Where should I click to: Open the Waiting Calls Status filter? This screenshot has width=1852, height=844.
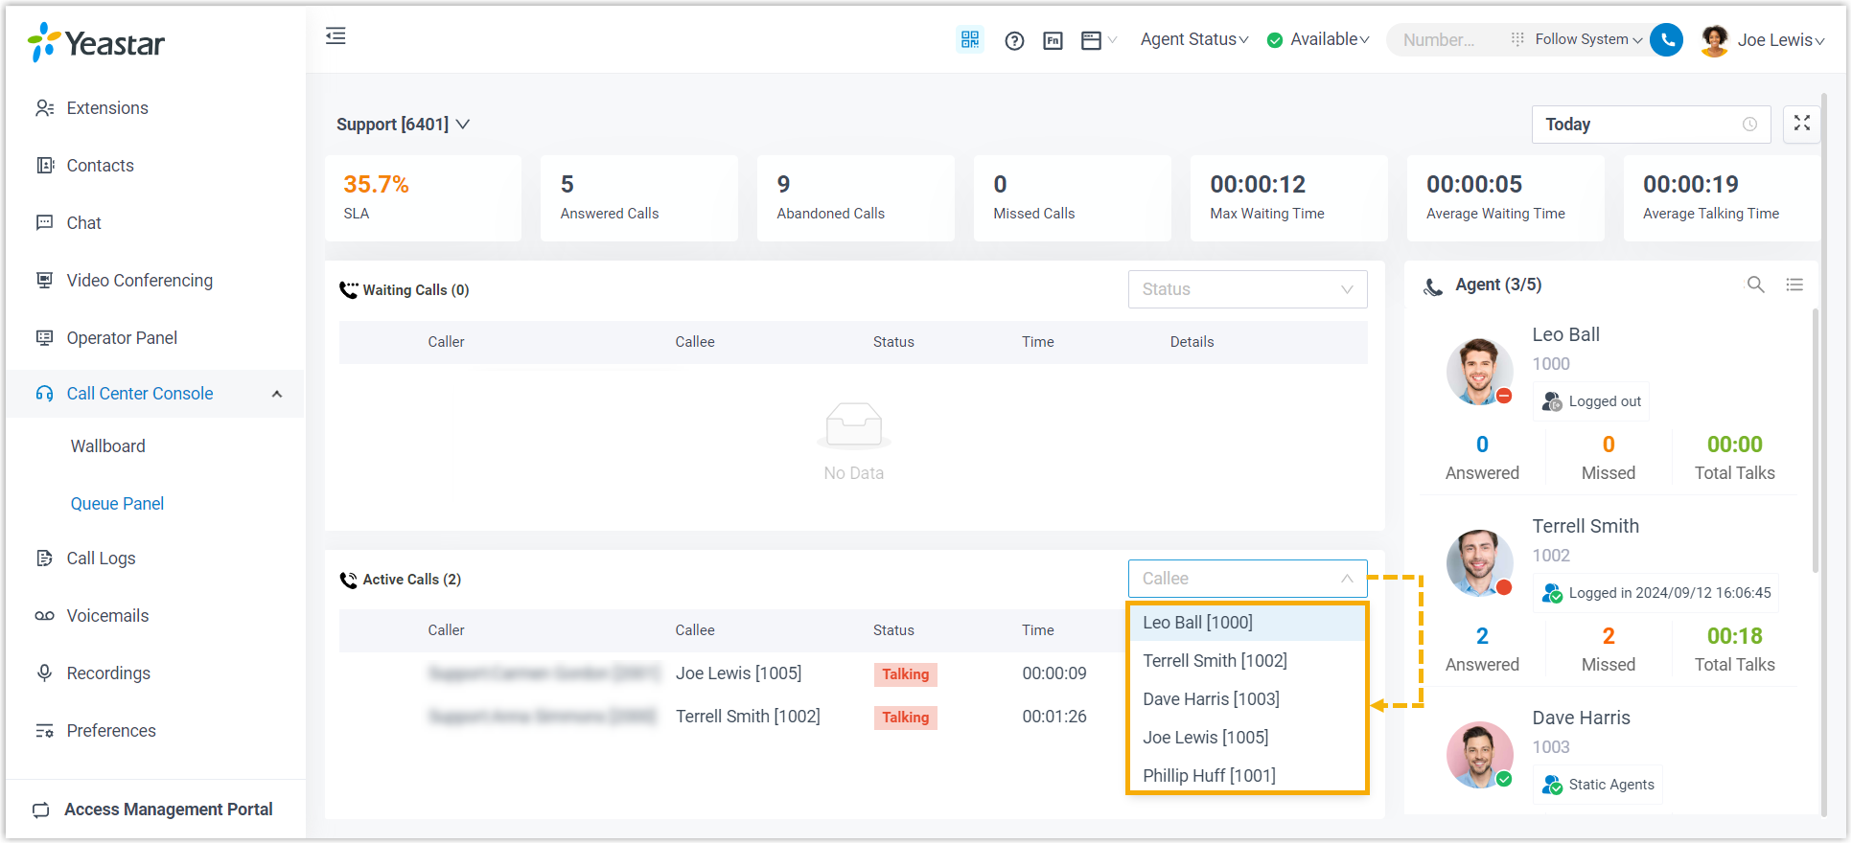(1247, 289)
